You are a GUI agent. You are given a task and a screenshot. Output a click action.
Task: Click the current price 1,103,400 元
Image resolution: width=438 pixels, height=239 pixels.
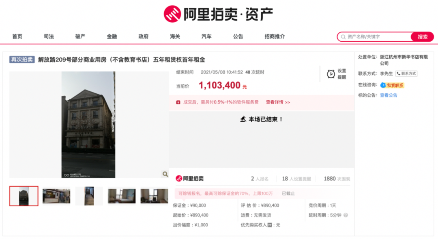click(223, 85)
